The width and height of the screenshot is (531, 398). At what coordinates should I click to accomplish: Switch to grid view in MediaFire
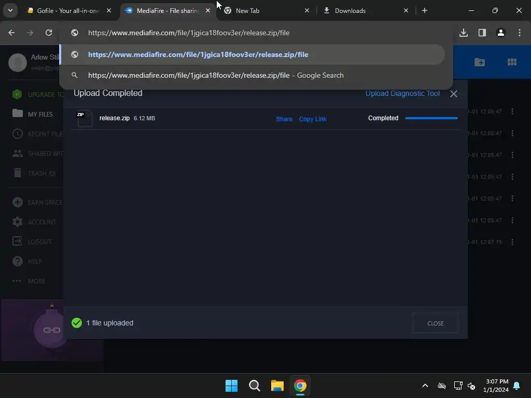[x=512, y=62]
